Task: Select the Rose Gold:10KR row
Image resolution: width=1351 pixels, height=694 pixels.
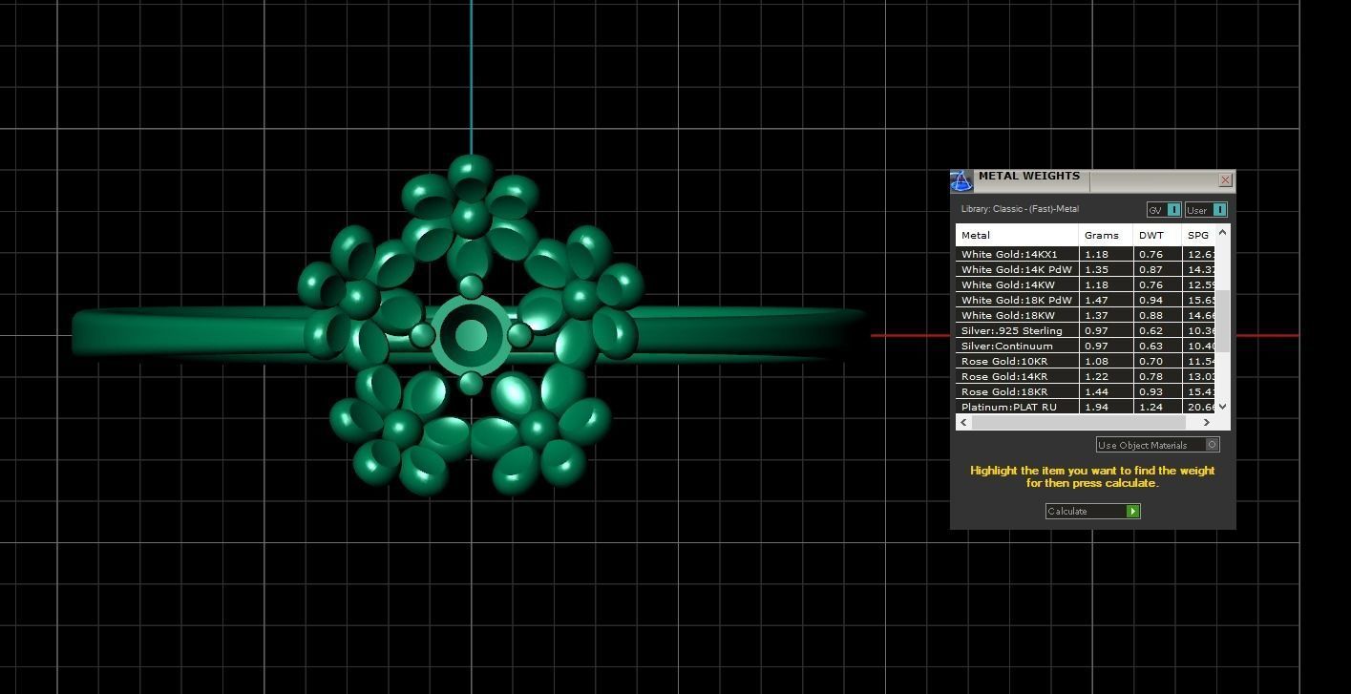Action: click(1086, 361)
